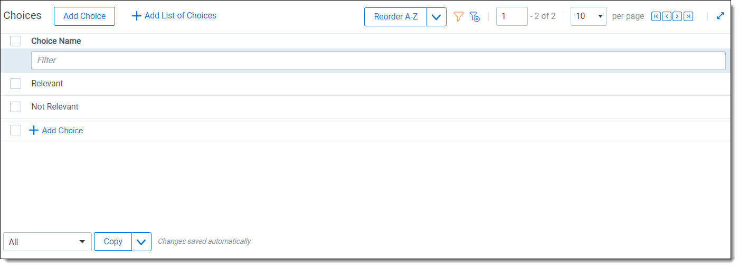Go to the previous page
Image resolution: width=739 pixels, height=267 pixels.
point(667,16)
